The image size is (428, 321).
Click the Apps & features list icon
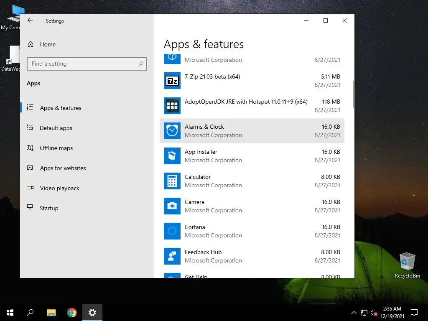(30, 107)
